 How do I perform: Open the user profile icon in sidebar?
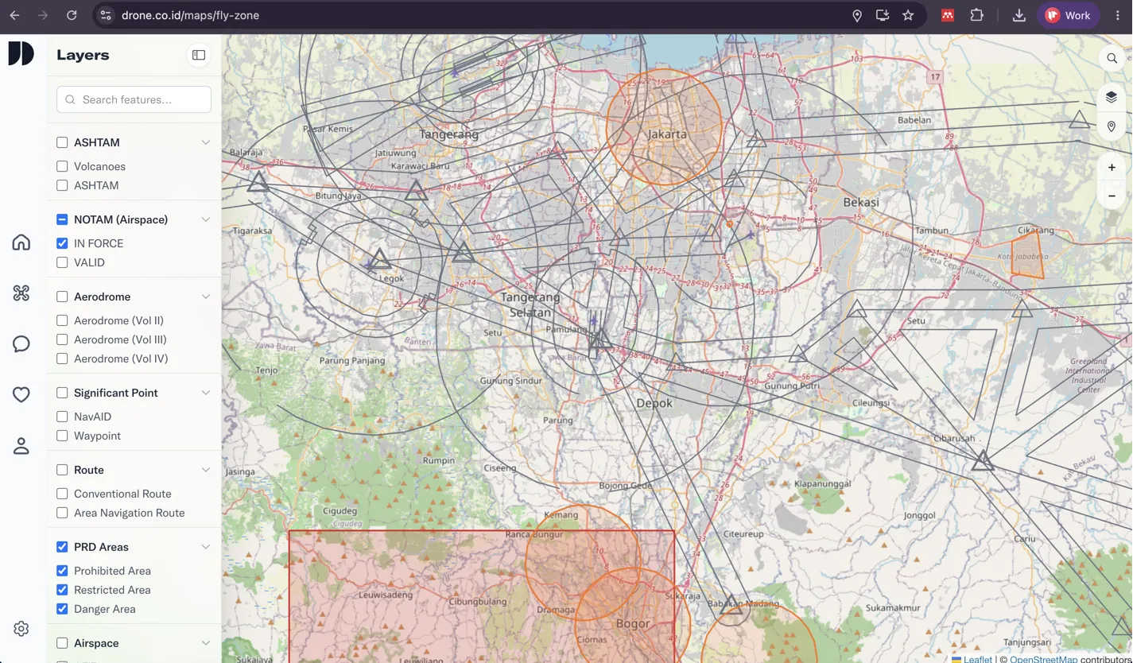pyautogui.click(x=21, y=446)
